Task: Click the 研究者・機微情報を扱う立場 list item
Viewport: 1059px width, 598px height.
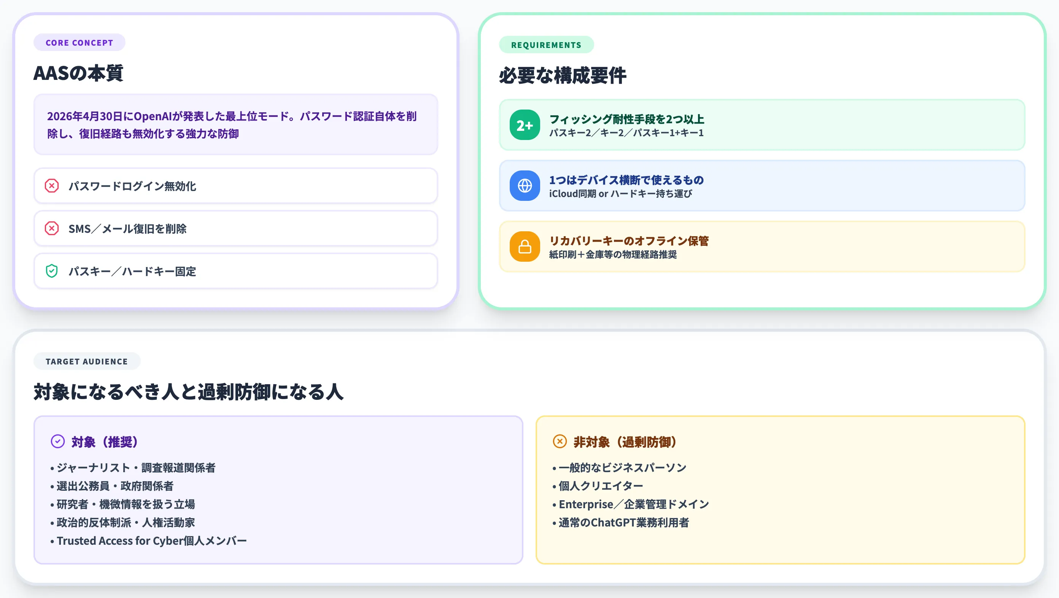Action: [x=122, y=504]
